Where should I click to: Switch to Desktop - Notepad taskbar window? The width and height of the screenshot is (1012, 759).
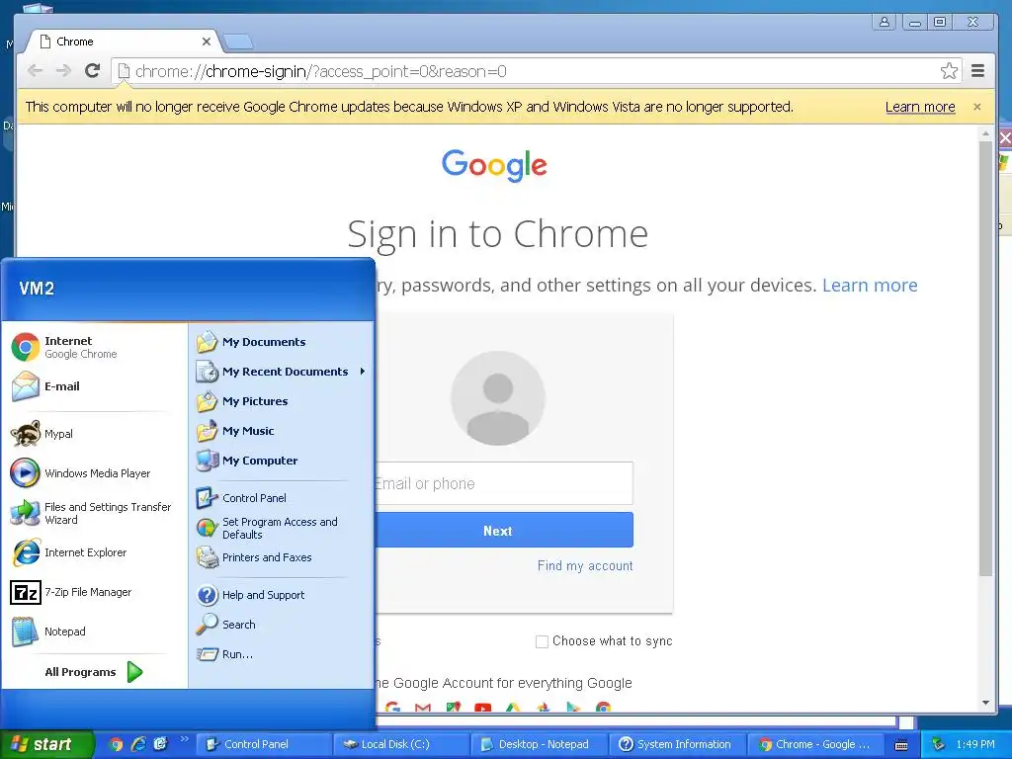click(x=539, y=744)
